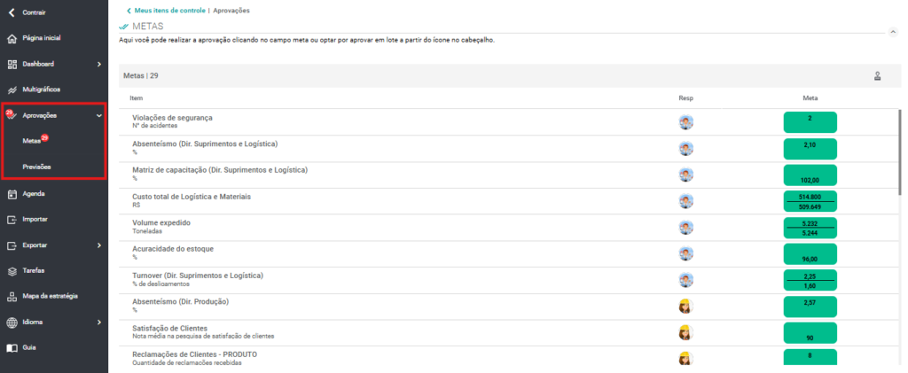Click avatar for Violações de segurança
Screen dimensions: 908x373
[686, 122]
